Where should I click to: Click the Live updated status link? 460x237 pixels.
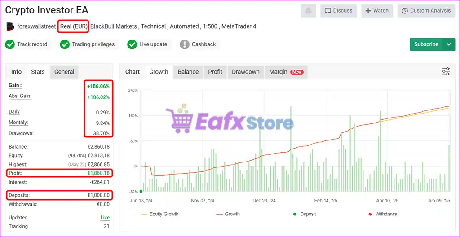(x=105, y=218)
